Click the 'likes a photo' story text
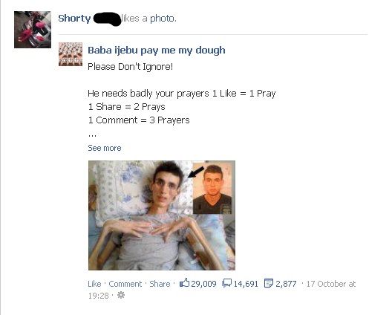The image size is (392, 315). point(148,19)
